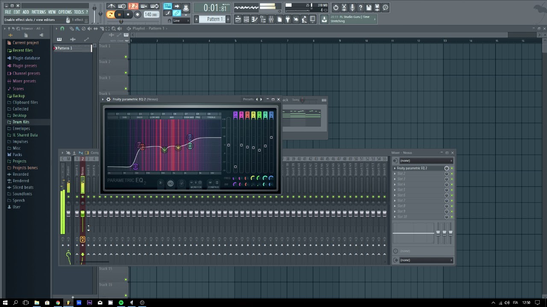547x307 pixels.
Task: Click the undo history icon in top bar
Action: (336, 7)
